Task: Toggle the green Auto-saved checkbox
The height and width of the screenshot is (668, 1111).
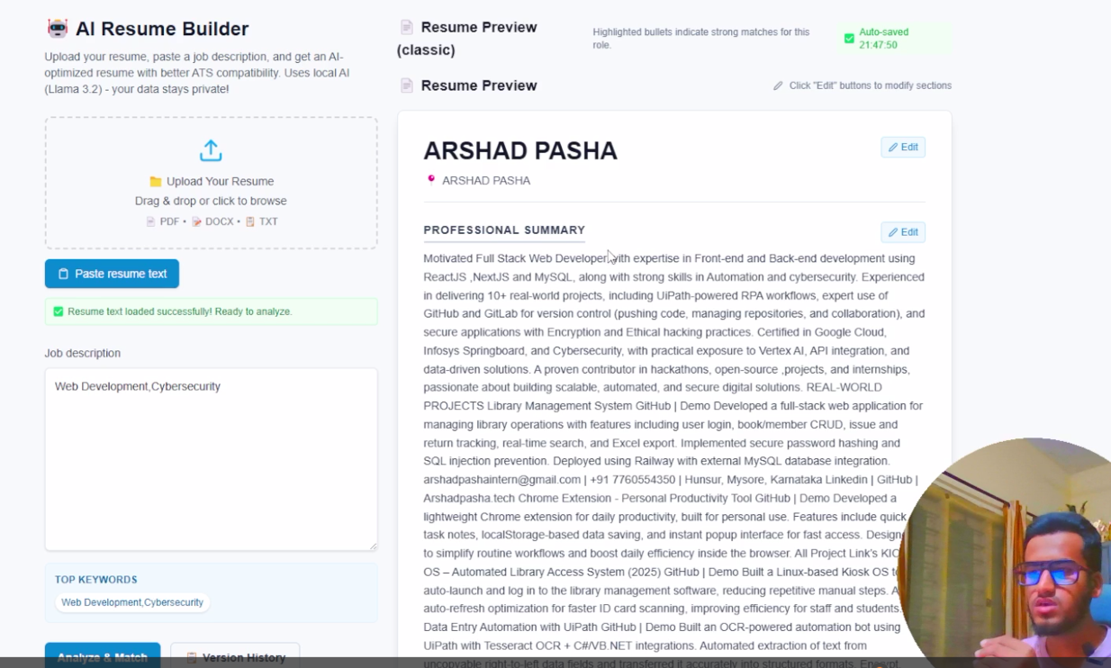Action: [847, 38]
